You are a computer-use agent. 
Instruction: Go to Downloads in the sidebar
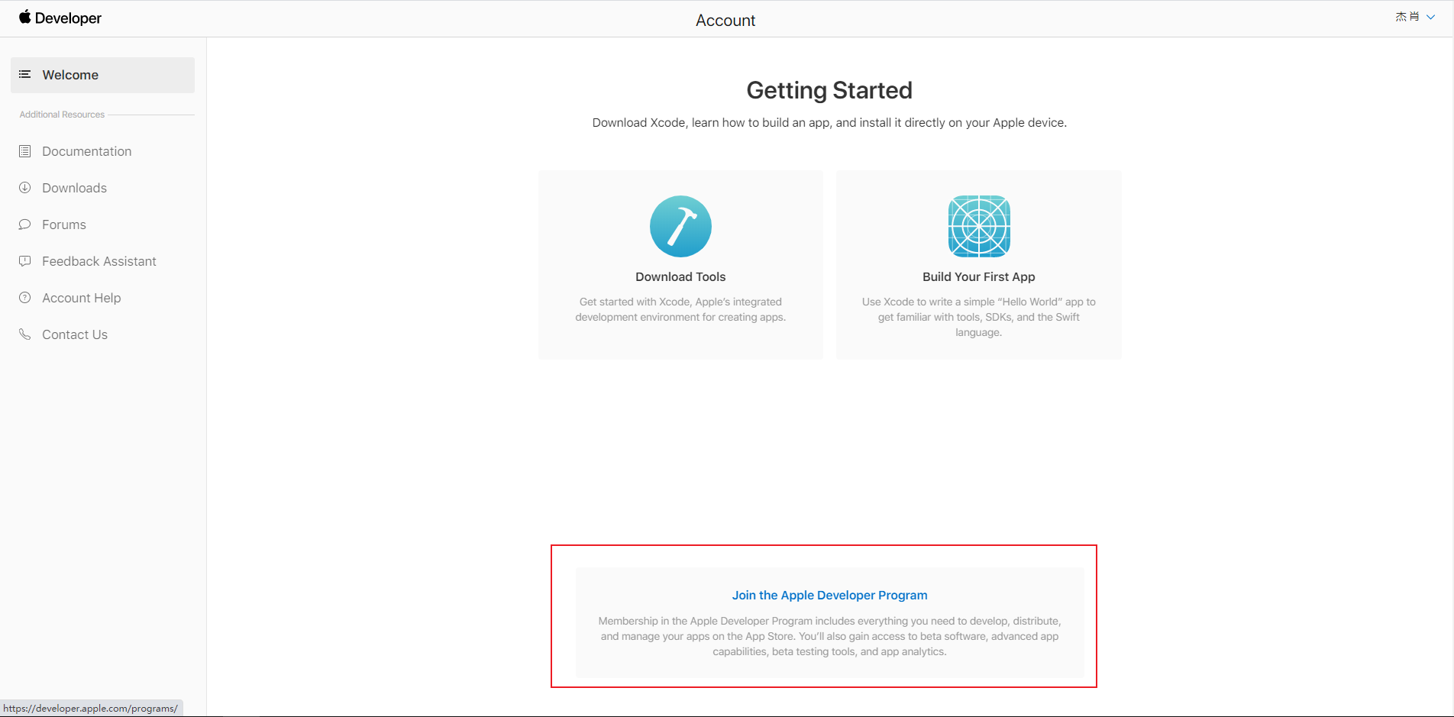click(74, 188)
